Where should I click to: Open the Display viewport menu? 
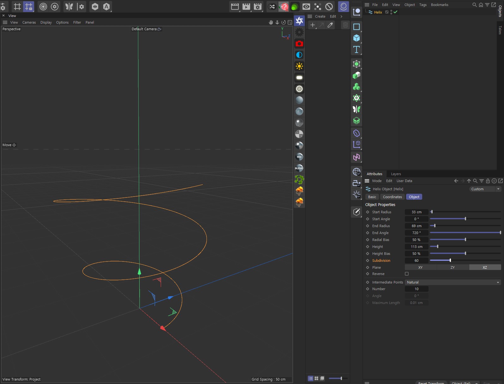[x=46, y=22]
